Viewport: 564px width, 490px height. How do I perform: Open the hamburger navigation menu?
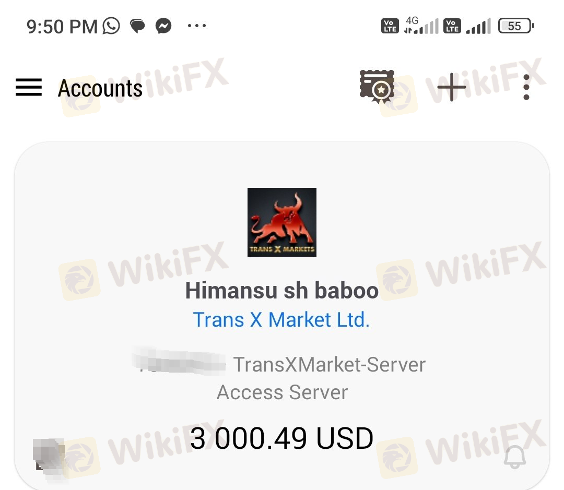29,87
